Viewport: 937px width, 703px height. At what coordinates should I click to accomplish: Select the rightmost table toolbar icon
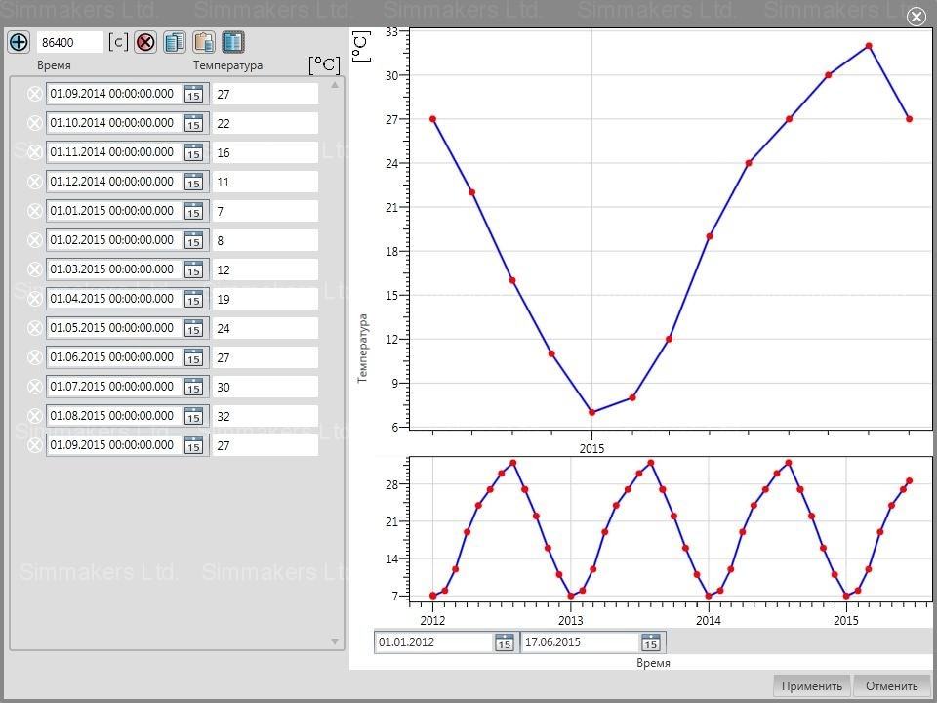point(233,42)
